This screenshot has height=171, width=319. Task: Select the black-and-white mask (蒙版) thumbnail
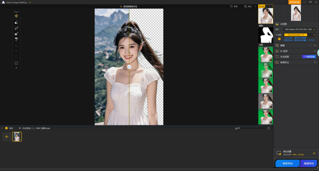point(265,35)
